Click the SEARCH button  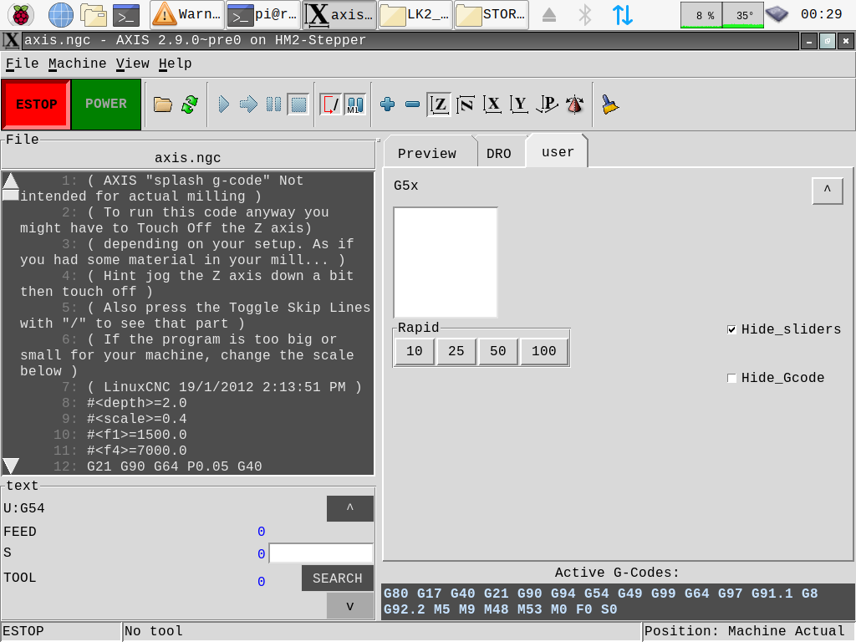[338, 578]
